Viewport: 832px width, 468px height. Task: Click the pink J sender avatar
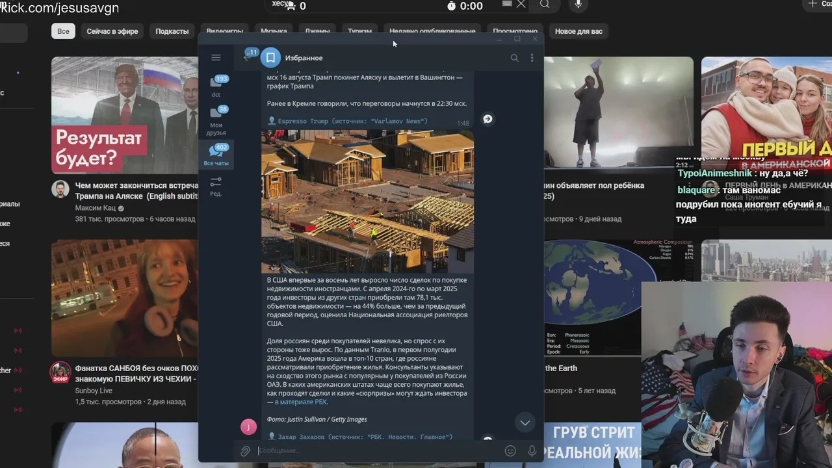[x=248, y=427]
